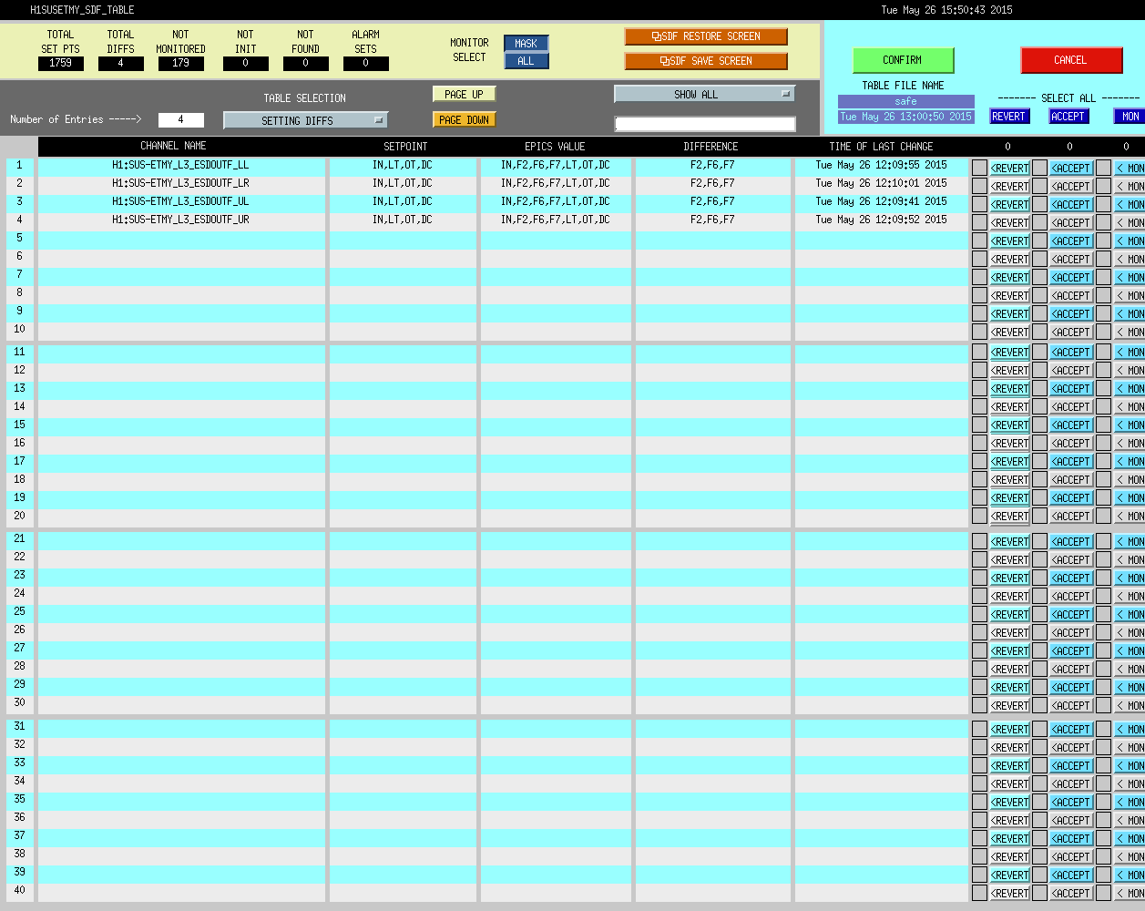Click the Number of Entries value field

click(x=180, y=120)
